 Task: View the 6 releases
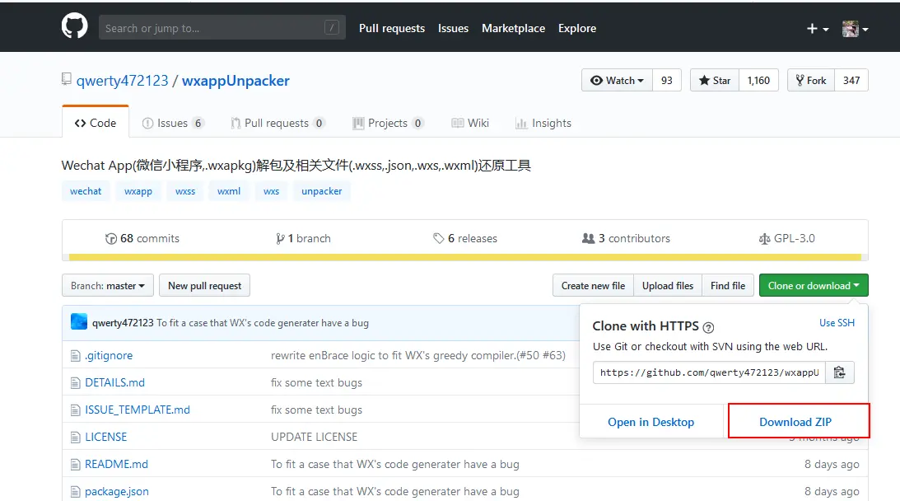point(465,238)
